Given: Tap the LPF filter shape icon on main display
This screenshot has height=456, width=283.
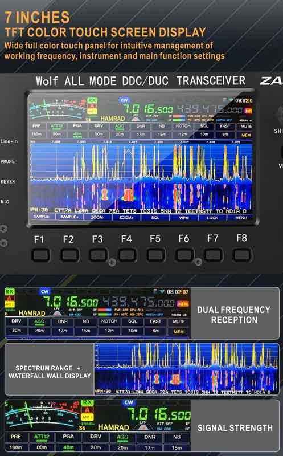Looking at the screenshot, I should (x=136, y=117).
